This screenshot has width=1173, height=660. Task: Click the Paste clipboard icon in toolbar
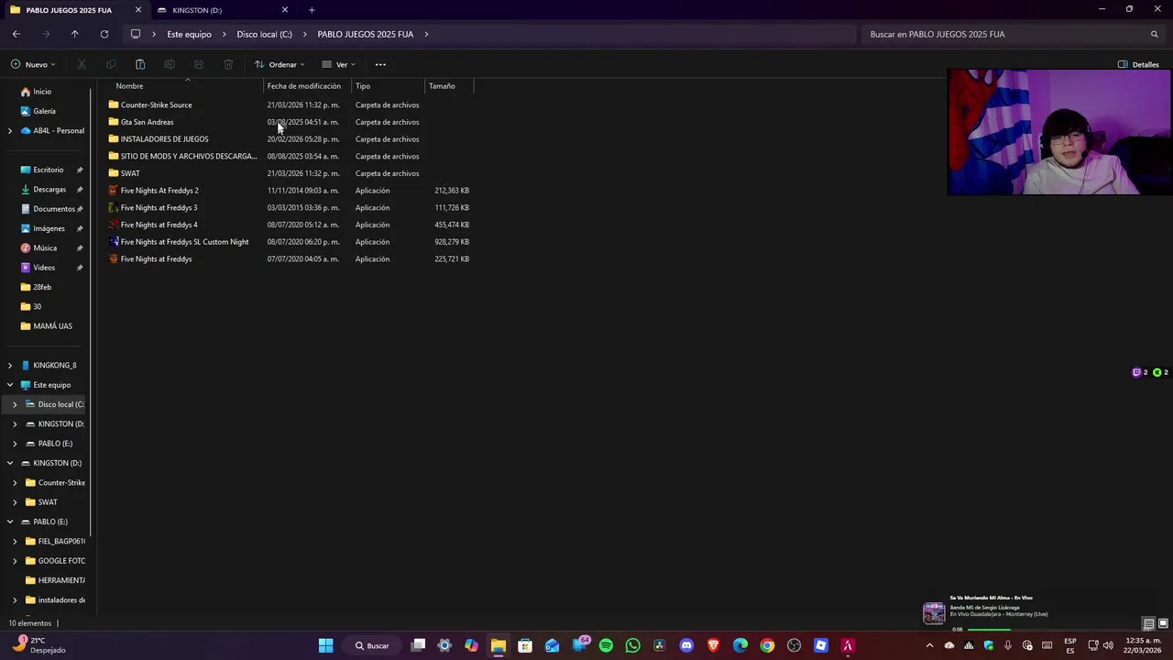(x=140, y=64)
